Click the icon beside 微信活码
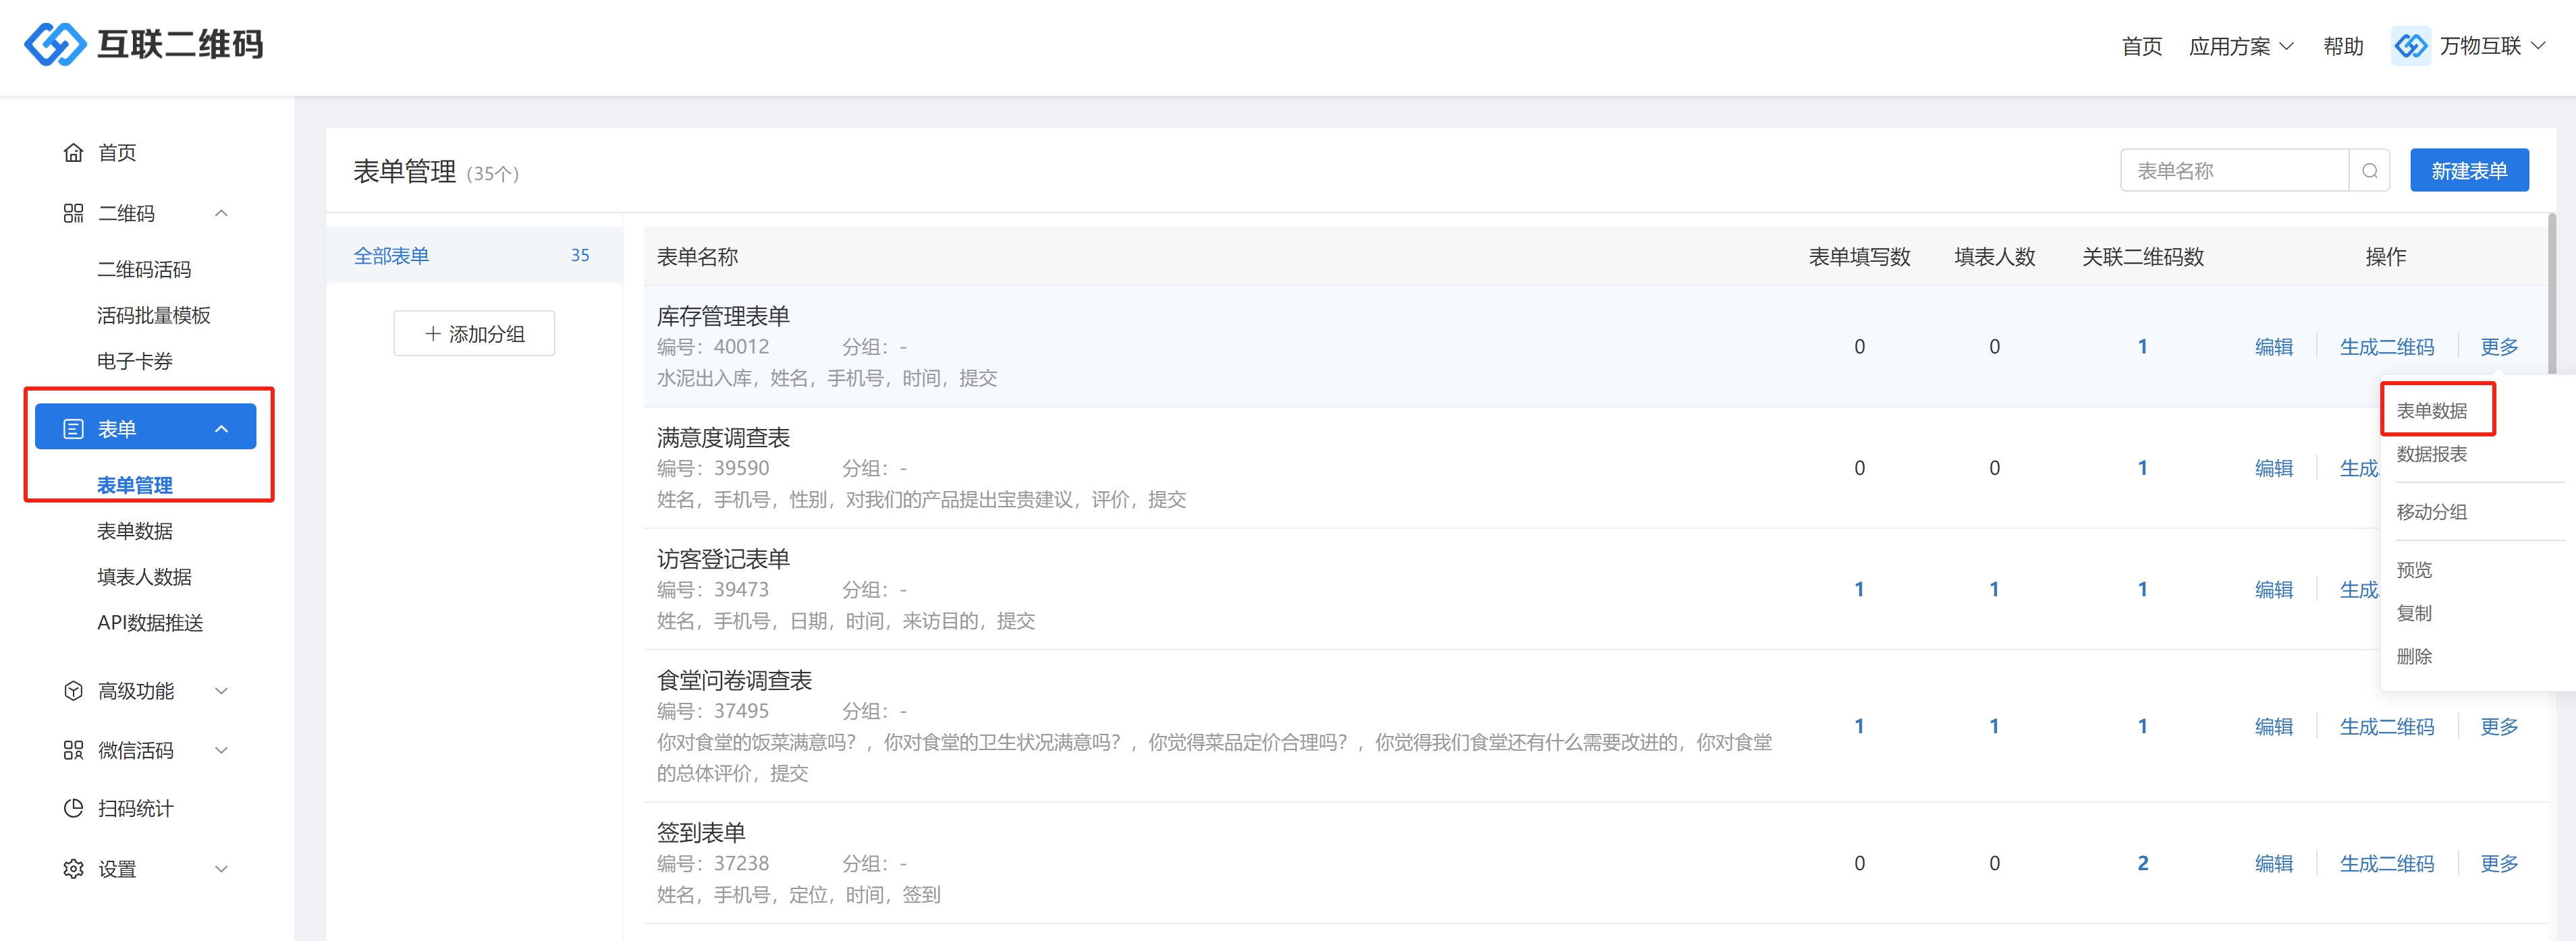The height and width of the screenshot is (941, 2576). [x=73, y=750]
